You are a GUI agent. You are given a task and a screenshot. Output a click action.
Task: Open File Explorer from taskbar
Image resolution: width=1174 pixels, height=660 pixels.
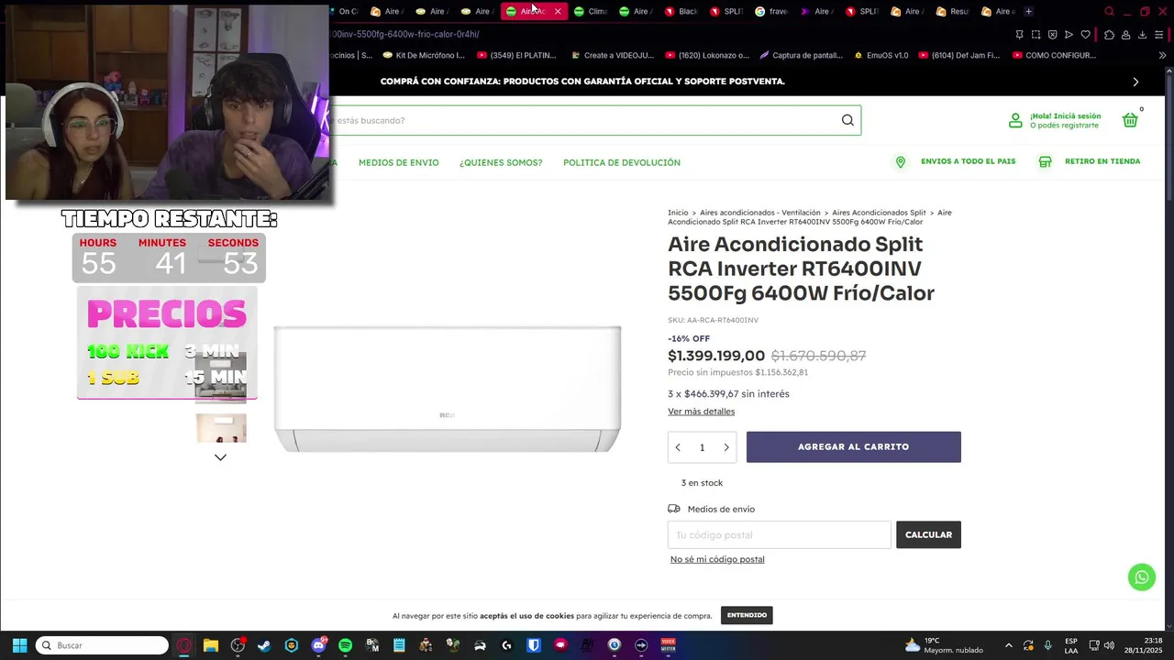pyautogui.click(x=211, y=645)
